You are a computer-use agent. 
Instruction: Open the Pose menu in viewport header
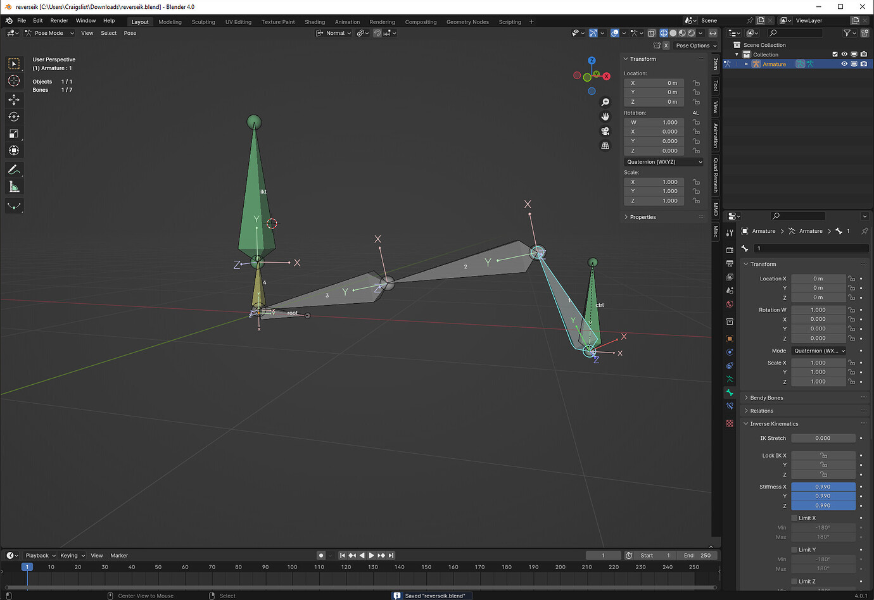coord(130,33)
